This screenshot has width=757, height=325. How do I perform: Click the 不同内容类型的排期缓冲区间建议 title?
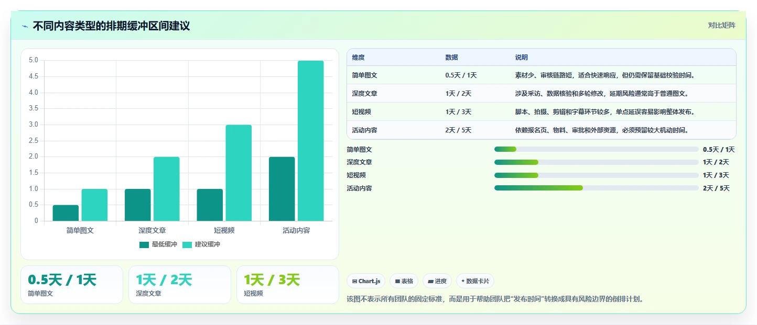click(111, 26)
